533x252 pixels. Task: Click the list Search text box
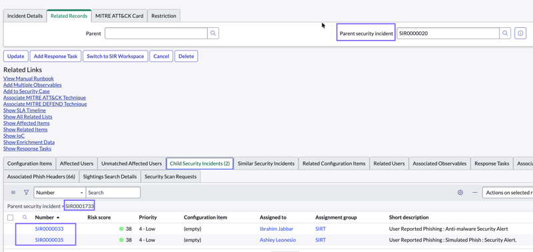click(113, 192)
